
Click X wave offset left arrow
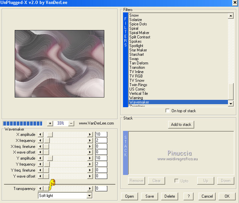40,152
